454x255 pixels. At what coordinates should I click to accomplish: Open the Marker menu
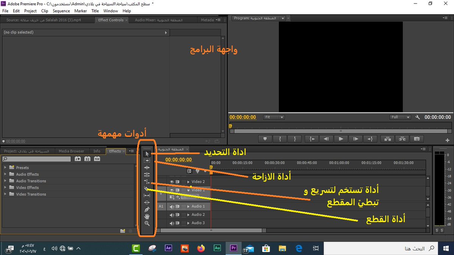click(81, 11)
